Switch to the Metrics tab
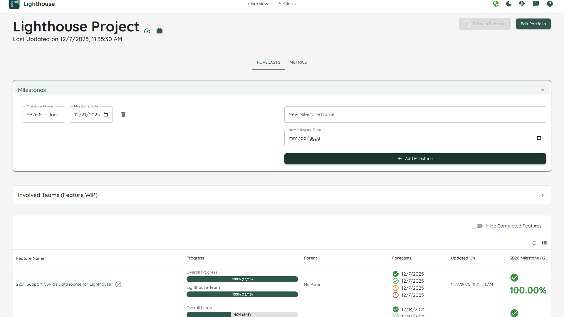 pyautogui.click(x=298, y=62)
